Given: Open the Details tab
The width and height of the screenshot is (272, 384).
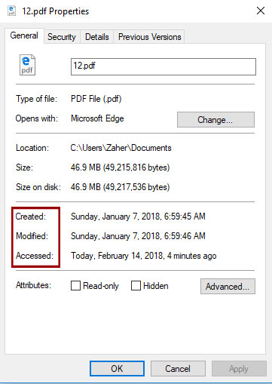Looking at the screenshot, I should [x=97, y=37].
